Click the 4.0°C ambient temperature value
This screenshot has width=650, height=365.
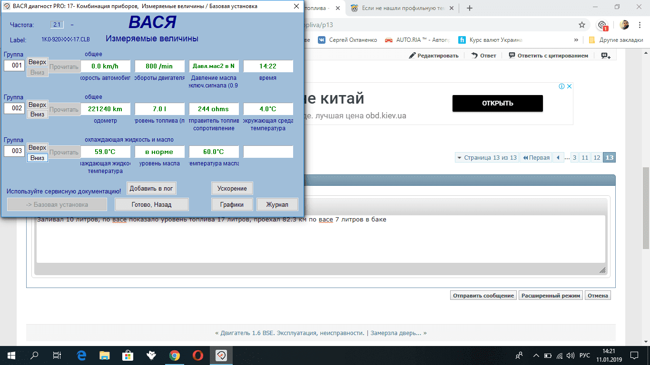[268, 109]
